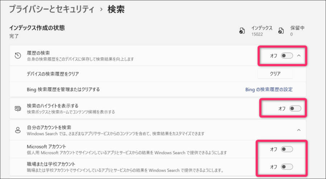Image resolution: width=326 pixels, height=179 pixels.
Task: Click the 自分のアカウントを検索 header text
Action: (x=49, y=127)
